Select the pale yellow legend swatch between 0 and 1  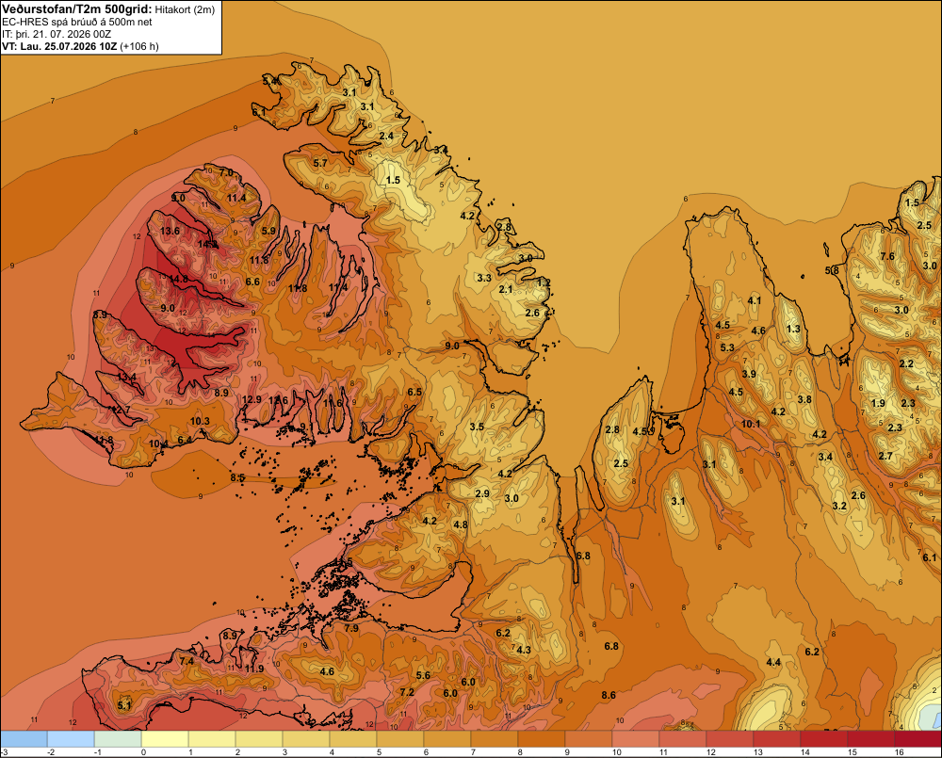coord(165,739)
